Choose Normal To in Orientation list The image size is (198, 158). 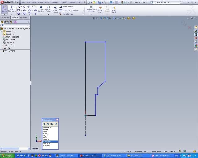coord(47,127)
